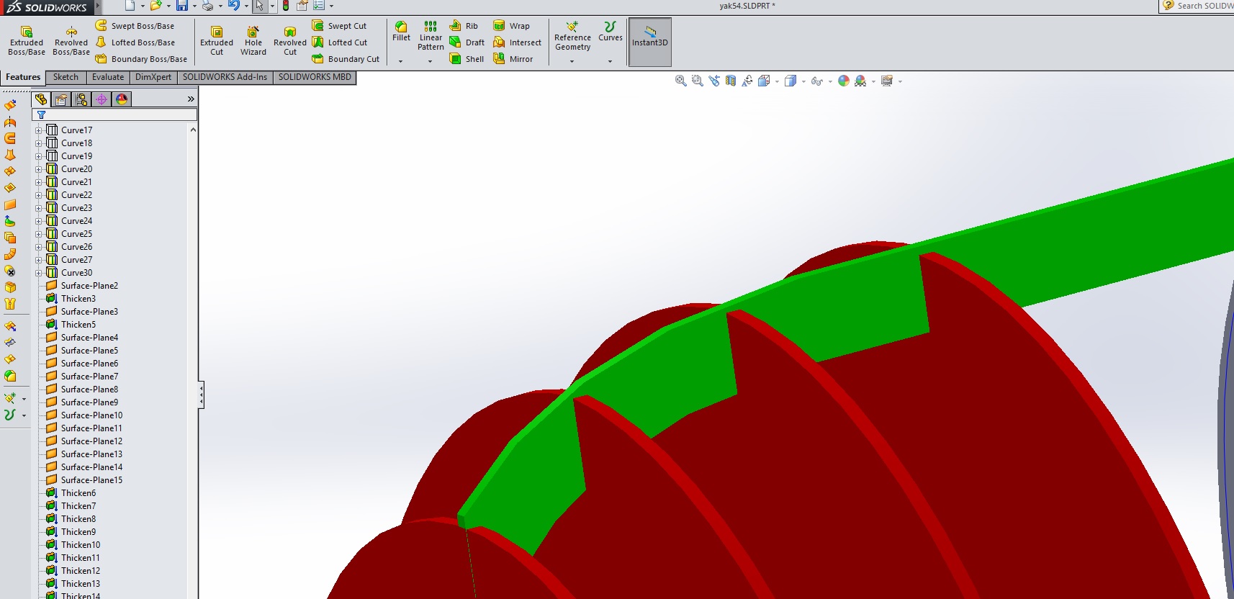
Task: Activate the Section View tool
Action: (x=731, y=81)
